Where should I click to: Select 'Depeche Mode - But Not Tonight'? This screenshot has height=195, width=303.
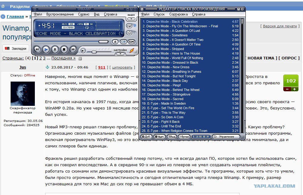pos(190,76)
